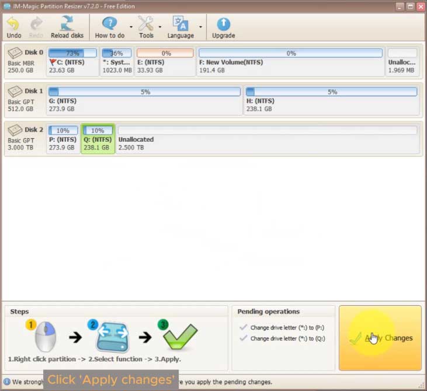
Task: Select pending operation change letter to (Q:)
Action: pyautogui.click(x=287, y=338)
